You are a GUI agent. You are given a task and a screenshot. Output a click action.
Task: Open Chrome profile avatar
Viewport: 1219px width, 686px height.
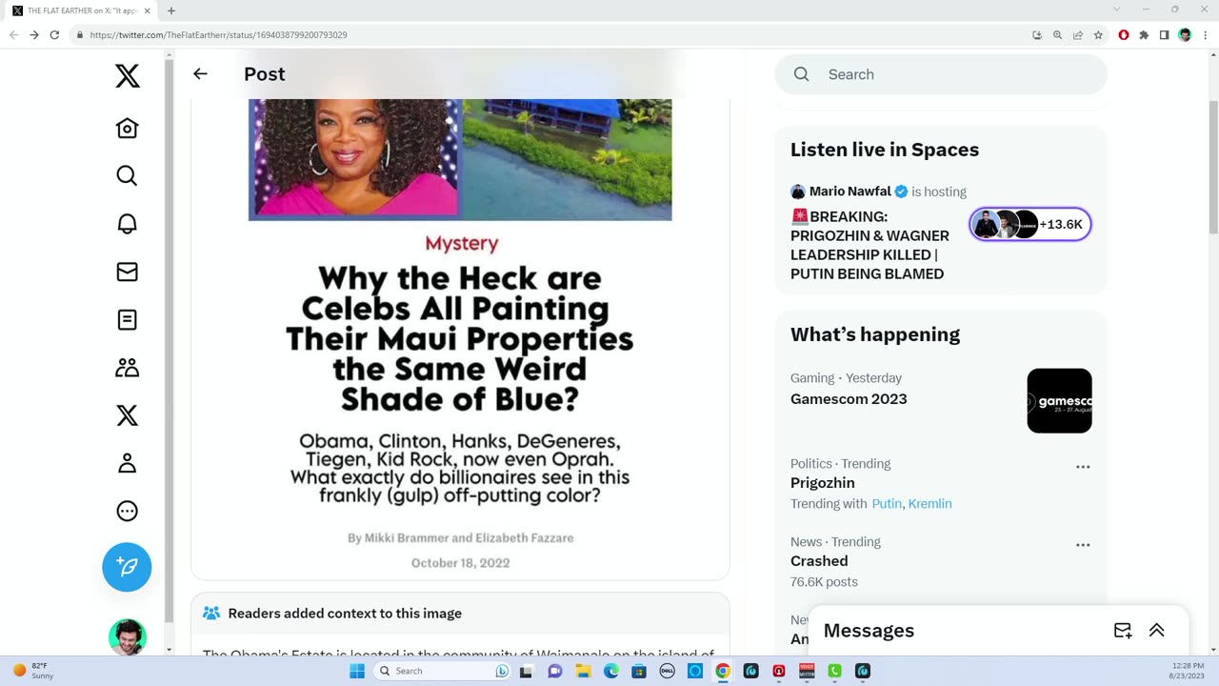click(1185, 35)
